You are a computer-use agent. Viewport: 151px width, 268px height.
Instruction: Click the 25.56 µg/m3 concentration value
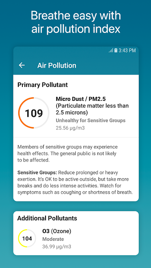[x=70, y=128]
